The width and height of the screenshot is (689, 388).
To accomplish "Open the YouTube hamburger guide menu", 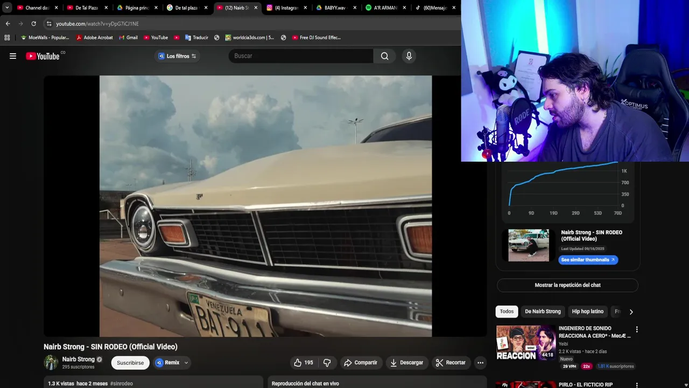I will point(13,56).
